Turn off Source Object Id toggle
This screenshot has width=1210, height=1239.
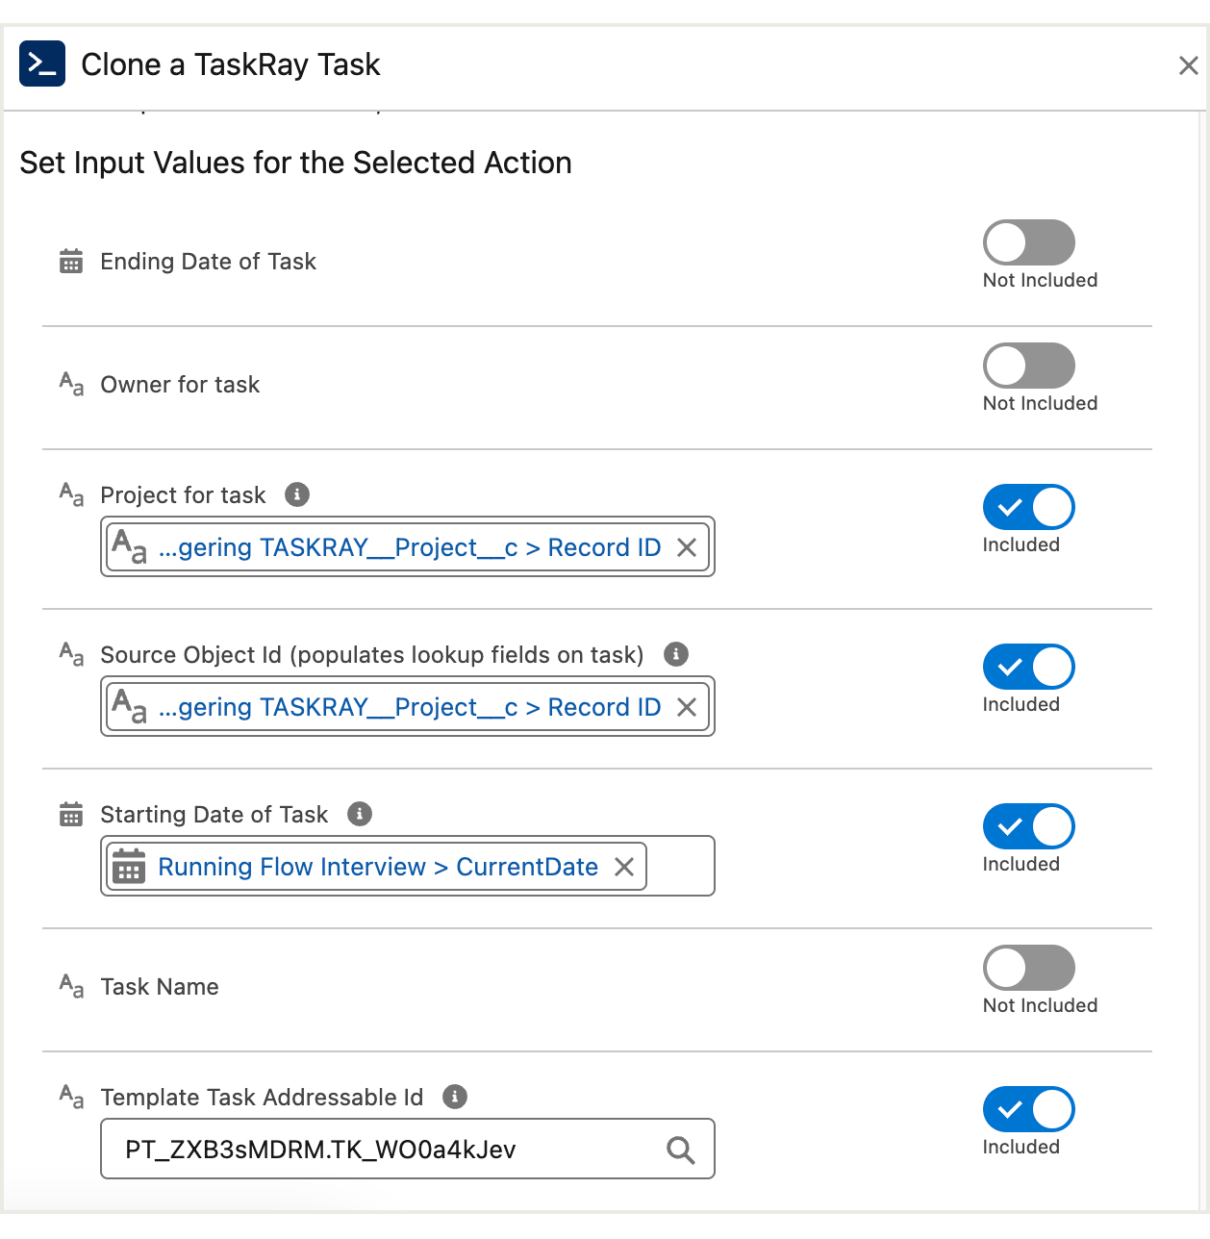[1028, 667]
